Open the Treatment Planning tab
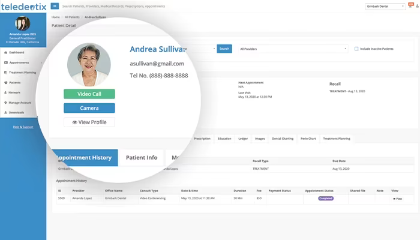420x240 pixels. (337, 139)
